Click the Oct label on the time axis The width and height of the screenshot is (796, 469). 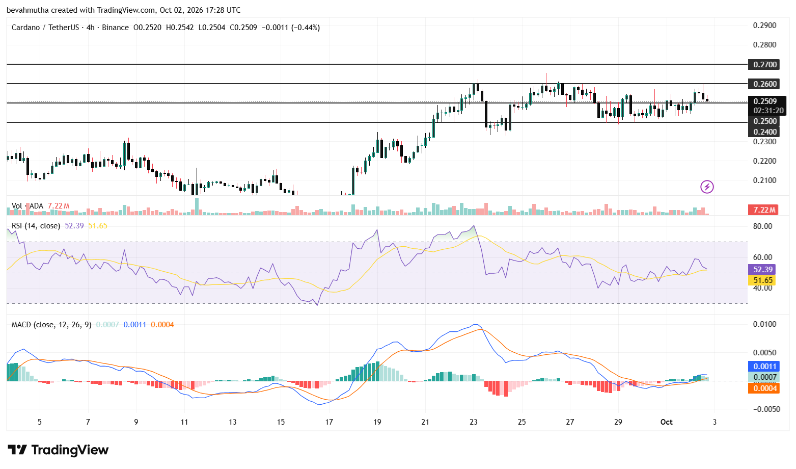click(x=666, y=422)
